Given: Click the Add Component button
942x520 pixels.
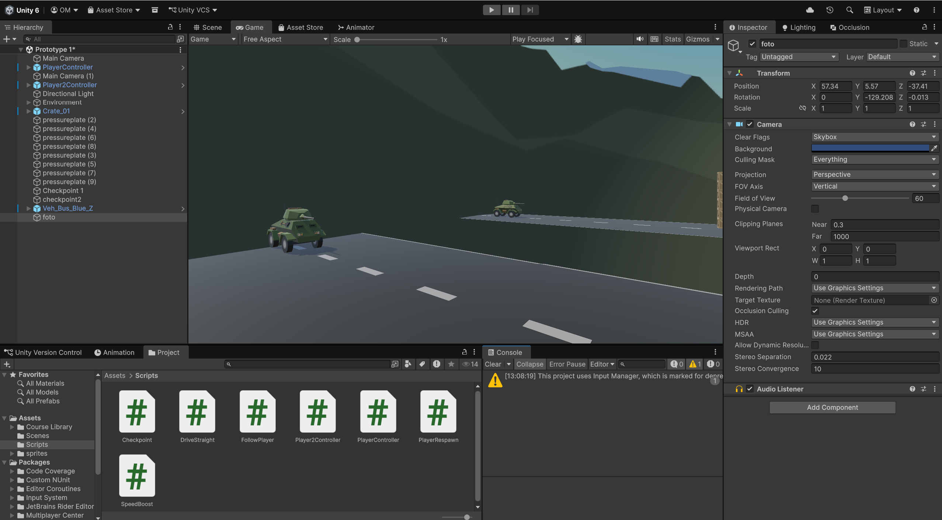Looking at the screenshot, I should pos(832,407).
